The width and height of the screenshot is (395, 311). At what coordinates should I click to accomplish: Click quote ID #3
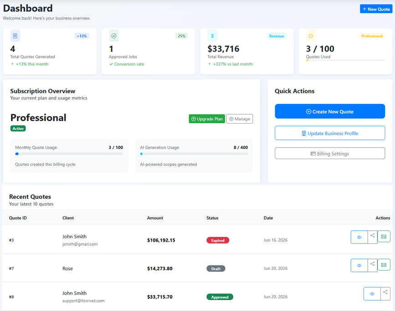[11, 240]
